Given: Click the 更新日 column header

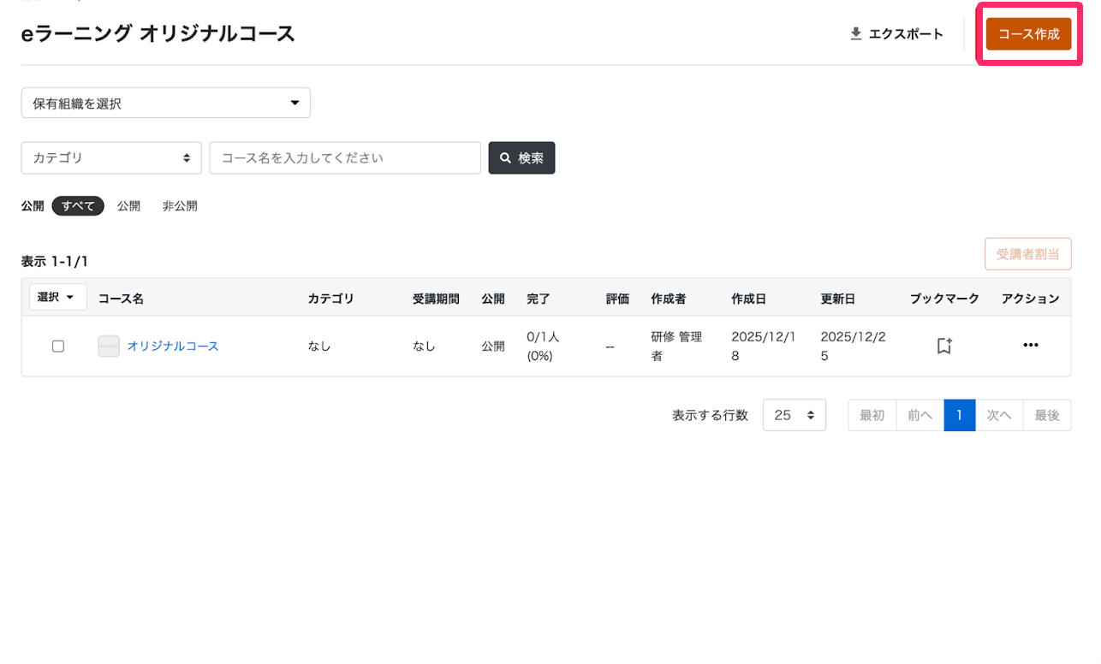Looking at the screenshot, I should click(x=838, y=299).
